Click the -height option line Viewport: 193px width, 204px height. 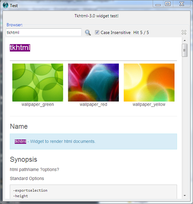[20, 196]
